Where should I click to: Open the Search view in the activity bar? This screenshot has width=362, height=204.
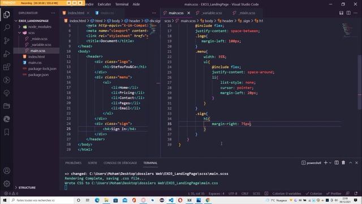click(x=7, y=28)
